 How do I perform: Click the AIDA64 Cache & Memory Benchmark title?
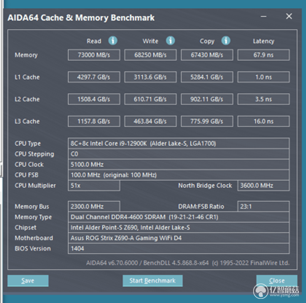coord(81,18)
